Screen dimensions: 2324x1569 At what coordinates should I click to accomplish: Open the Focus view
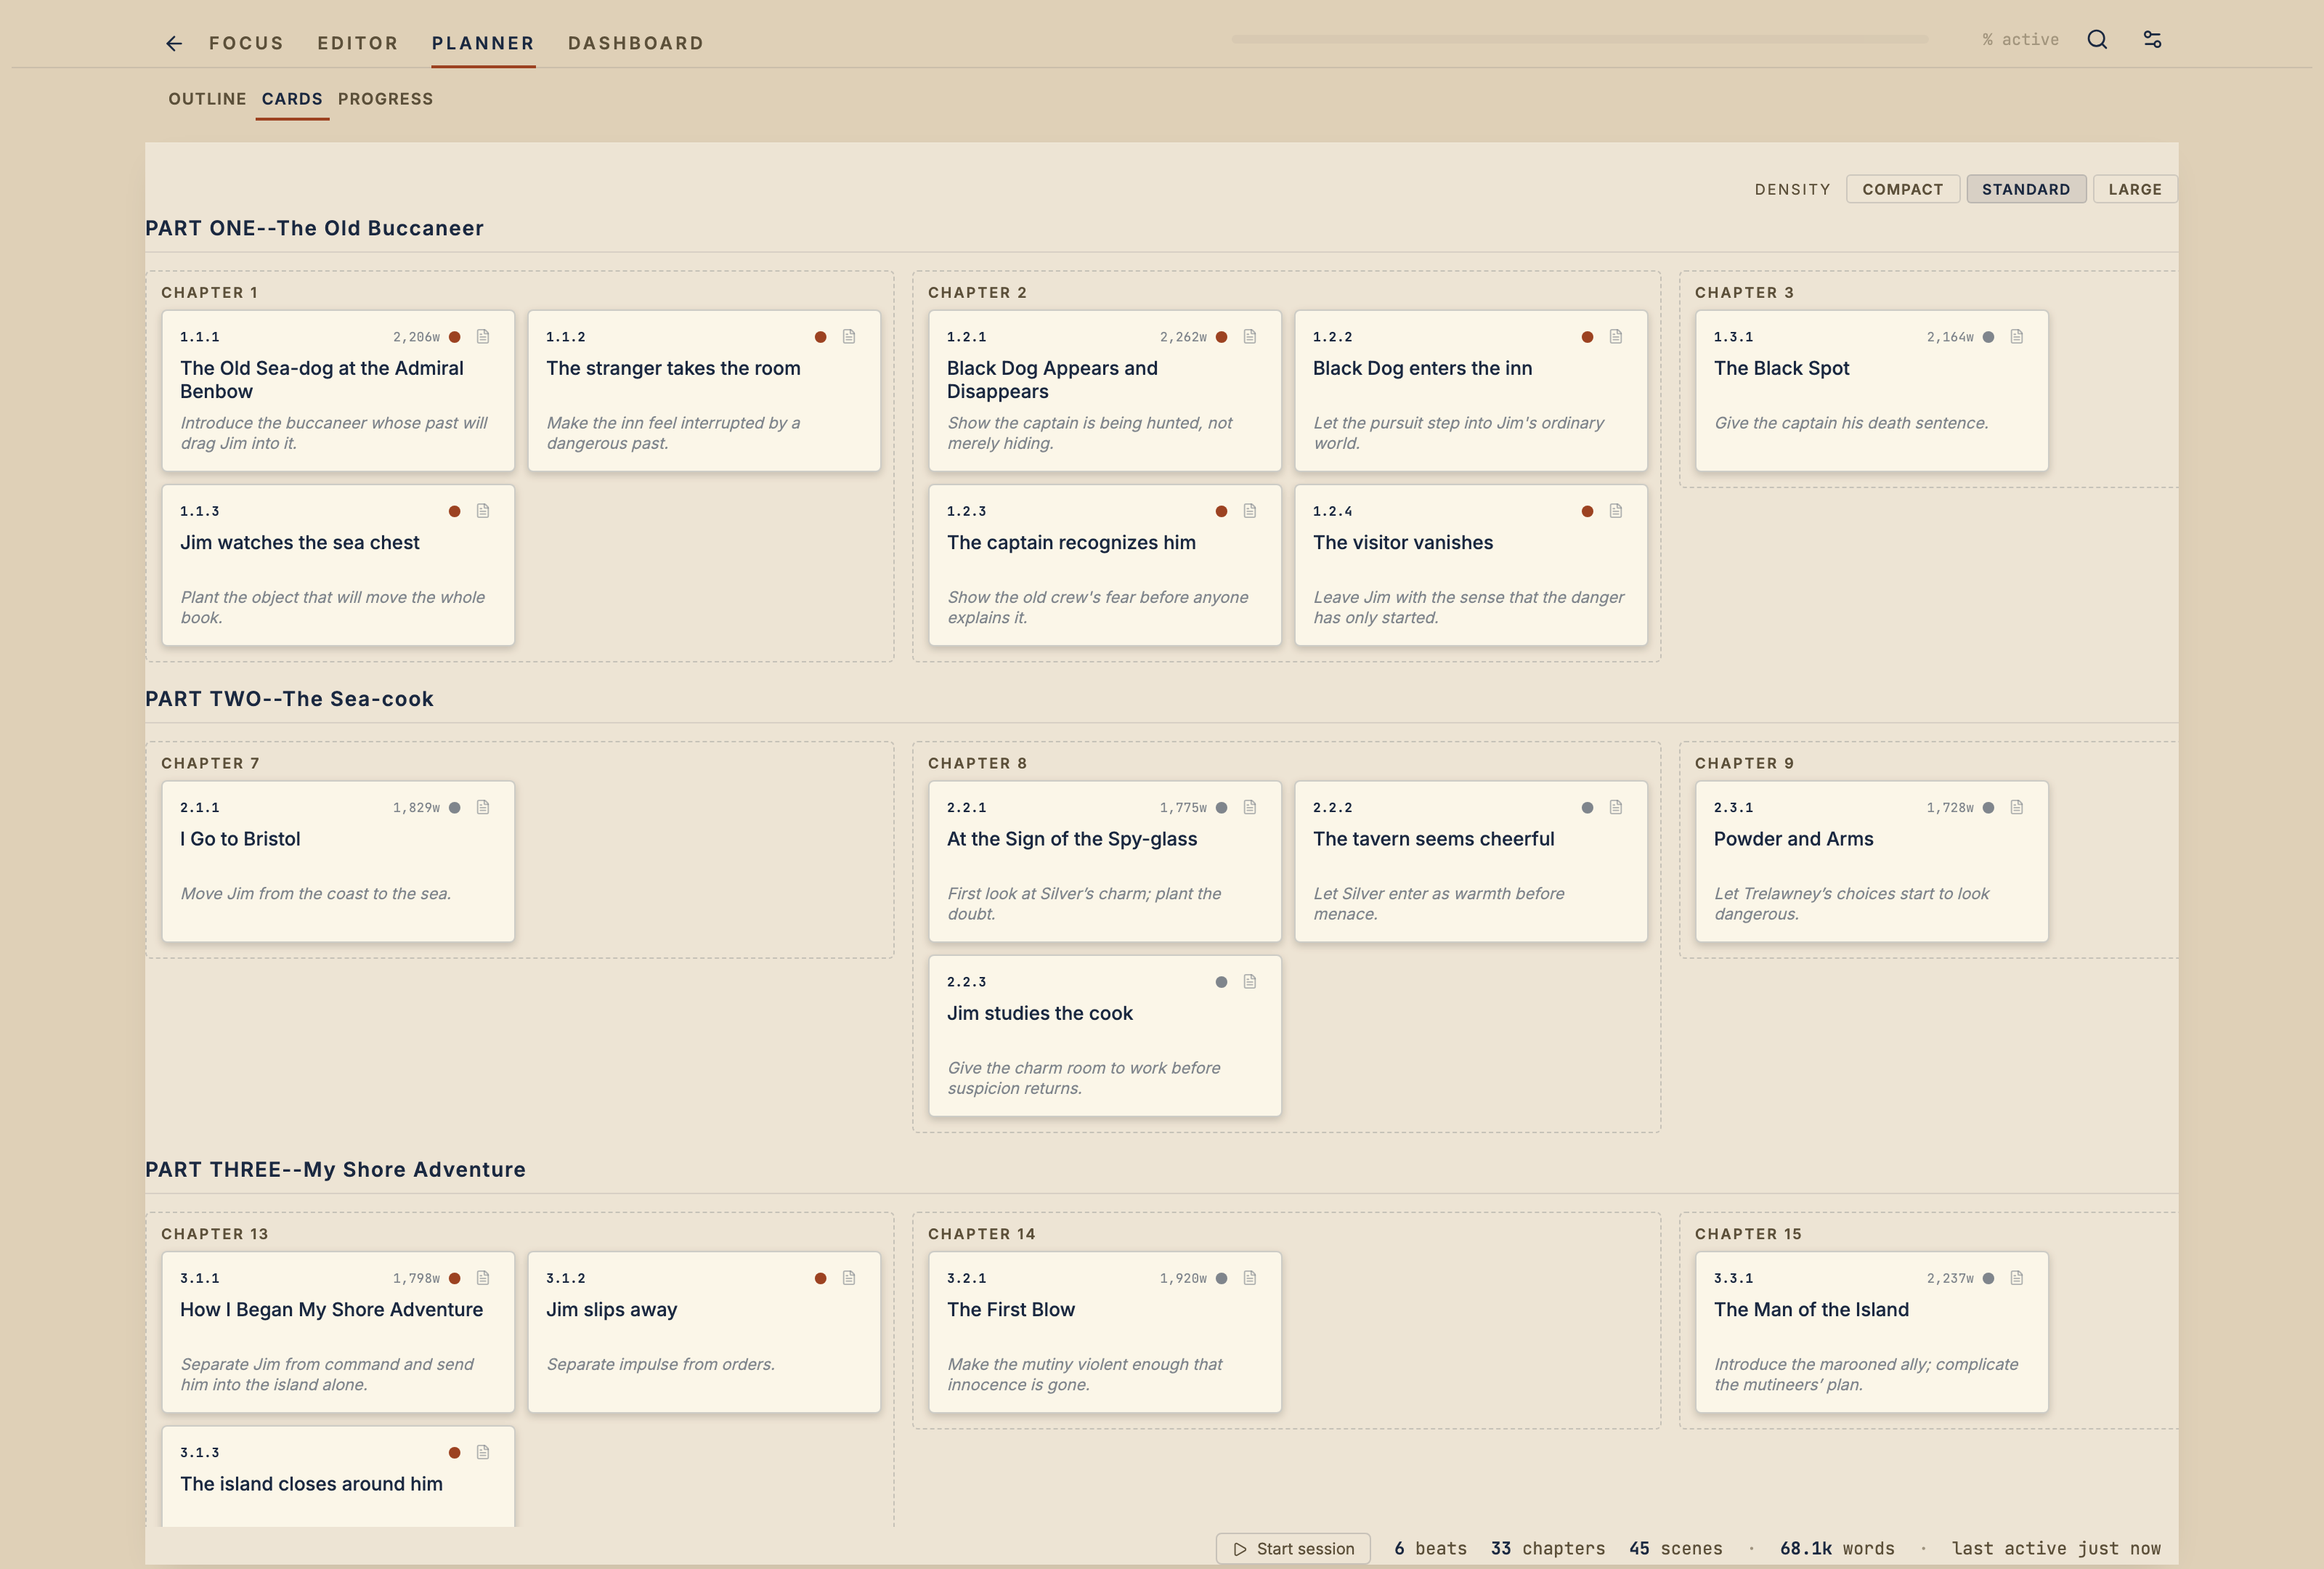pyautogui.click(x=246, y=43)
